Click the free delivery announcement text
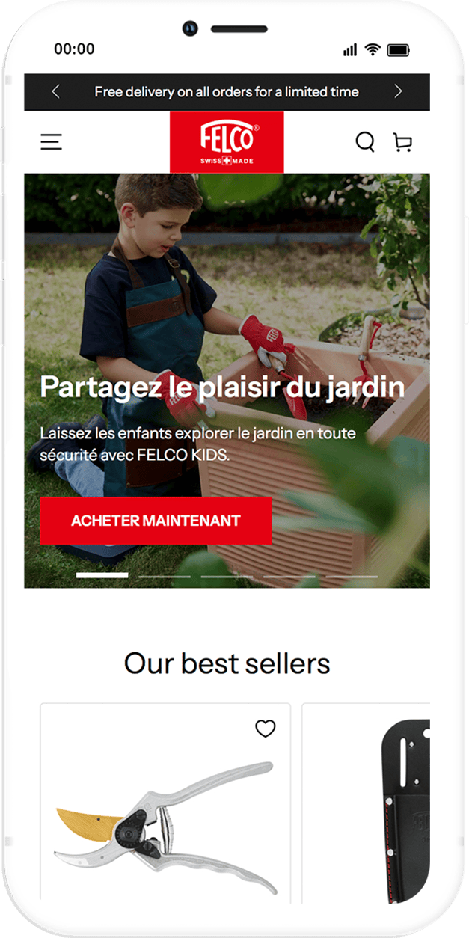Viewport: 469px width, 938px height. click(x=227, y=92)
